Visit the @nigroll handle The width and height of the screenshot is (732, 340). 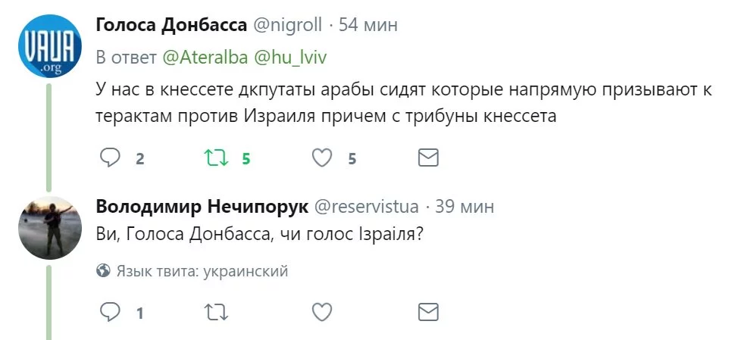point(287,25)
